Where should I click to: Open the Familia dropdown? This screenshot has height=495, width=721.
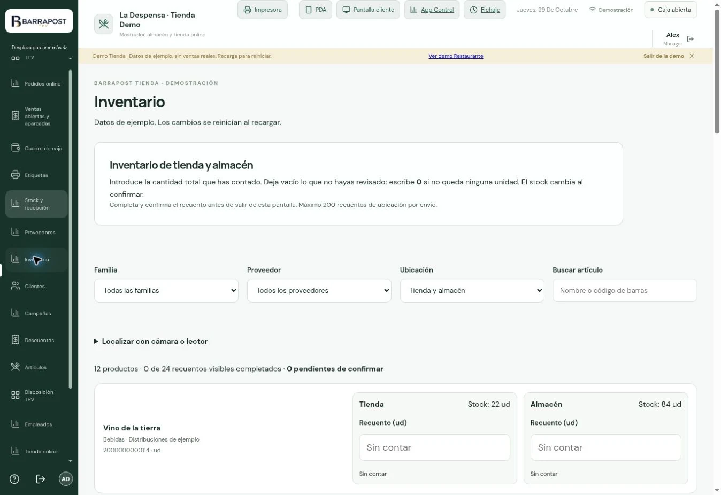coord(166,290)
